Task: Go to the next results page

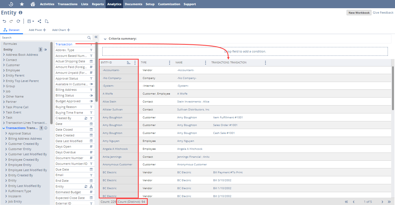Action: (382, 202)
